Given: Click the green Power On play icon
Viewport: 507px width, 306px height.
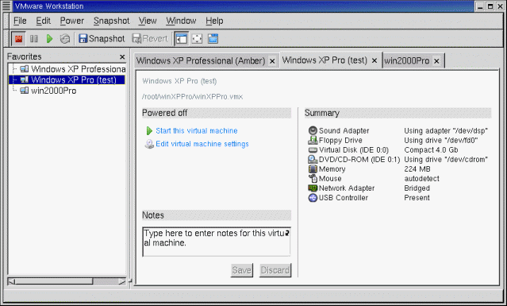Looking at the screenshot, I should (49, 39).
